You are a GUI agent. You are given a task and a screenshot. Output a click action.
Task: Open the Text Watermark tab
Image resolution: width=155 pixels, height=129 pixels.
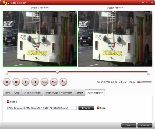pyautogui.click(x=33, y=93)
